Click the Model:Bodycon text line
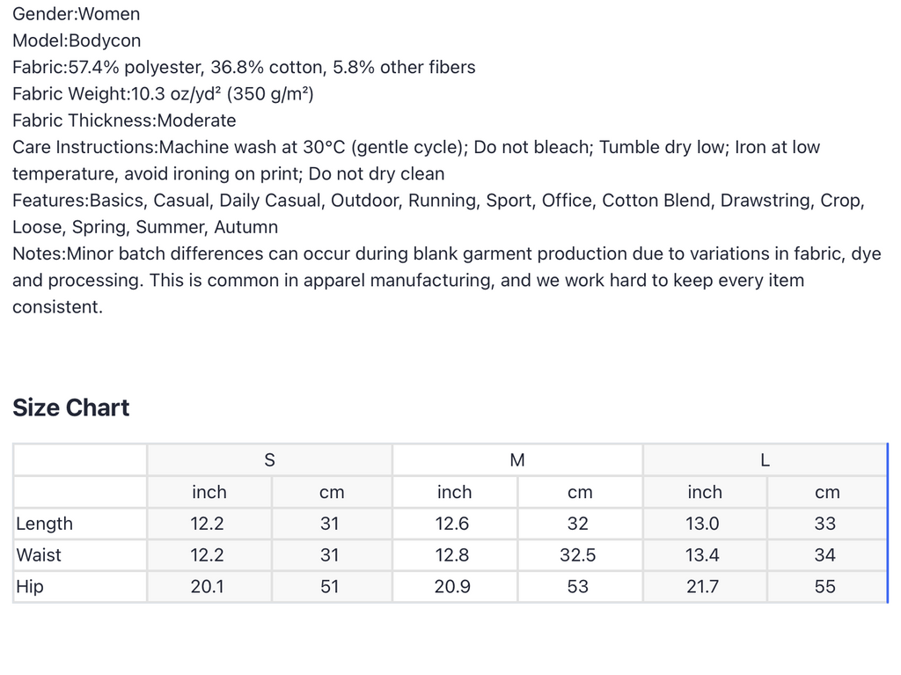 pyautogui.click(x=77, y=40)
